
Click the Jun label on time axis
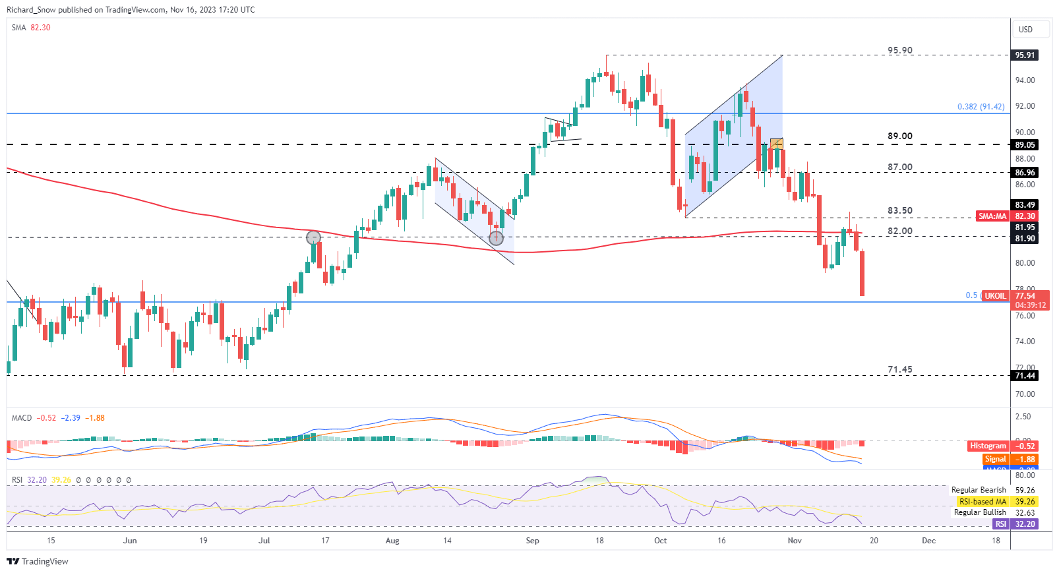(130, 541)
